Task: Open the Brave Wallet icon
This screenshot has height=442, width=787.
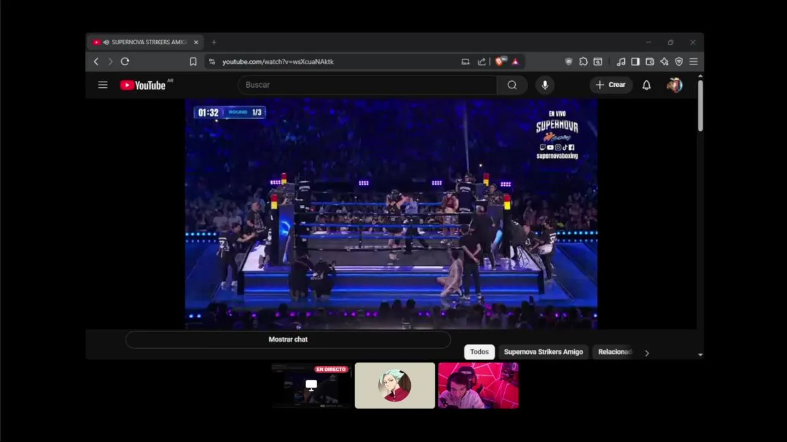Action: [650, 61]
